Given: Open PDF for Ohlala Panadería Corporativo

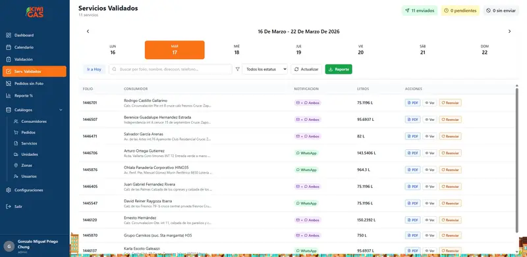Looking at the screenshot, I should click(413, 170).
